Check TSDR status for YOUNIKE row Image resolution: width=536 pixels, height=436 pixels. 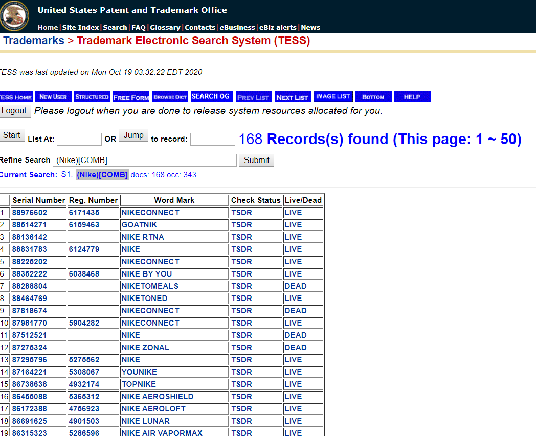242,373
